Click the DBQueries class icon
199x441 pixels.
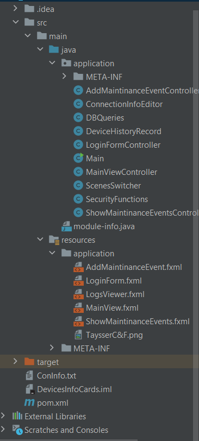click(x=78, y=117)
